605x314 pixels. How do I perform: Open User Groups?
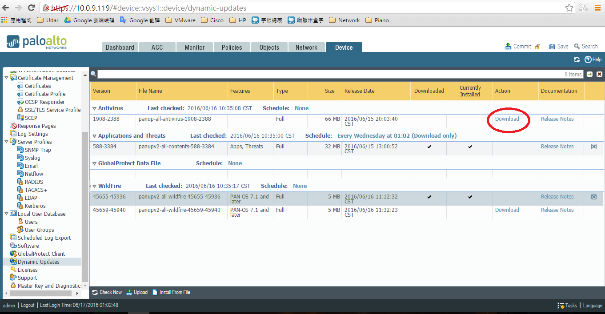pyautogui.click(x=39, y=230)
